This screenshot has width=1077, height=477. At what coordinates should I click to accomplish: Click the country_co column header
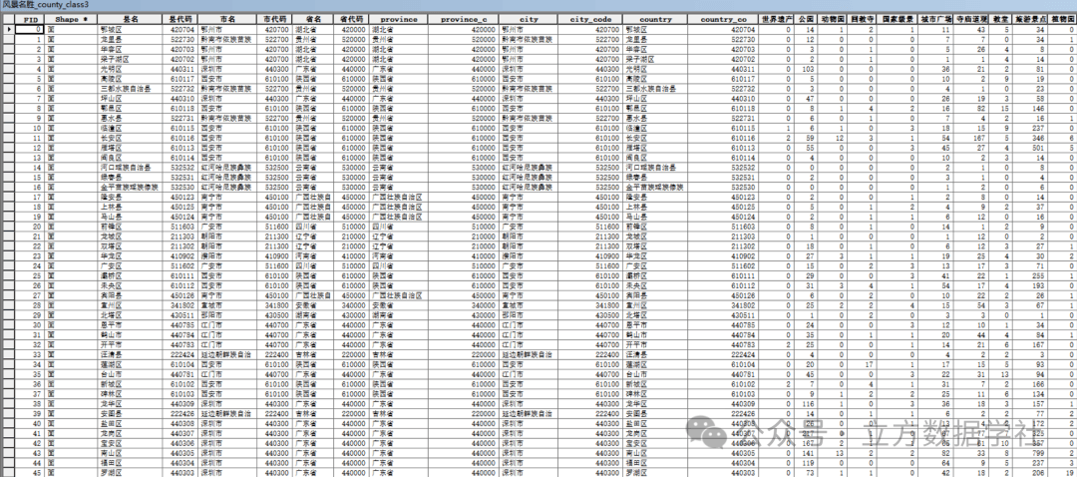tap(723, 19)
